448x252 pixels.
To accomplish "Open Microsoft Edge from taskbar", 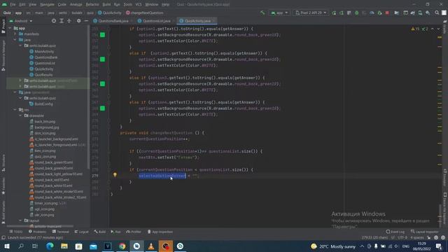I will 50,246.
